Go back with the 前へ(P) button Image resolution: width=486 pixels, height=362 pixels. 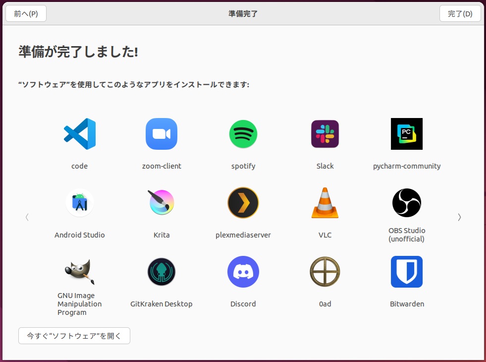point(26,14)
